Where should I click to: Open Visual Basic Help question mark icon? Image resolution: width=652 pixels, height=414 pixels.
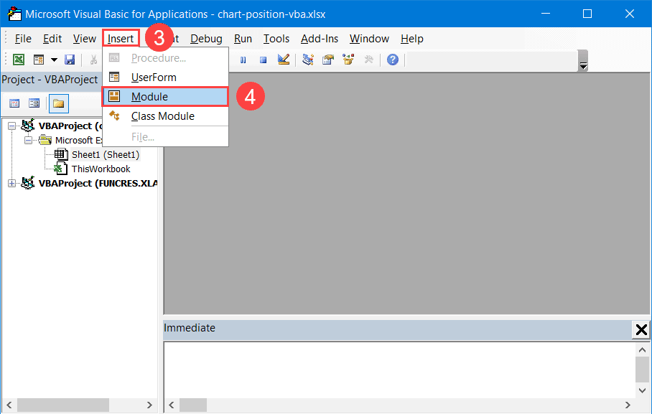[393, 60]
